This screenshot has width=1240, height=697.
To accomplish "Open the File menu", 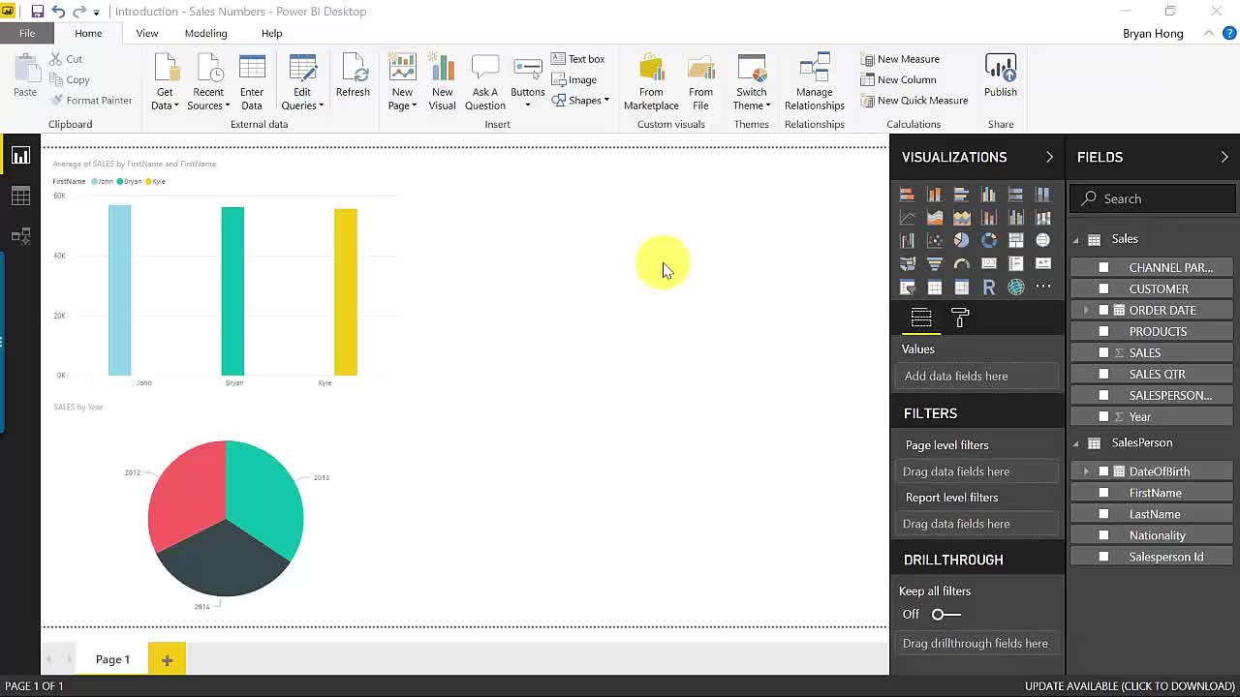I will (27, 33).
